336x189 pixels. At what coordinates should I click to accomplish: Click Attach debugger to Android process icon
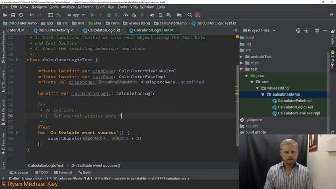point(134,15)
